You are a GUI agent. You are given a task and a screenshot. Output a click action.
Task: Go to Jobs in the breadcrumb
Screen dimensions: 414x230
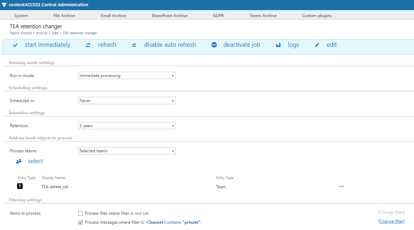[x=55, y=33]
